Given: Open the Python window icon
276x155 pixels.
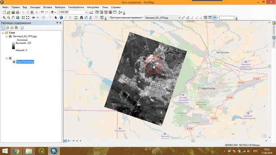Looking at the screenshot, I should [x=115, y=12].
